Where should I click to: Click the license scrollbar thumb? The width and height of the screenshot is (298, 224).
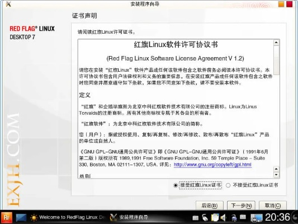(277, 60)
